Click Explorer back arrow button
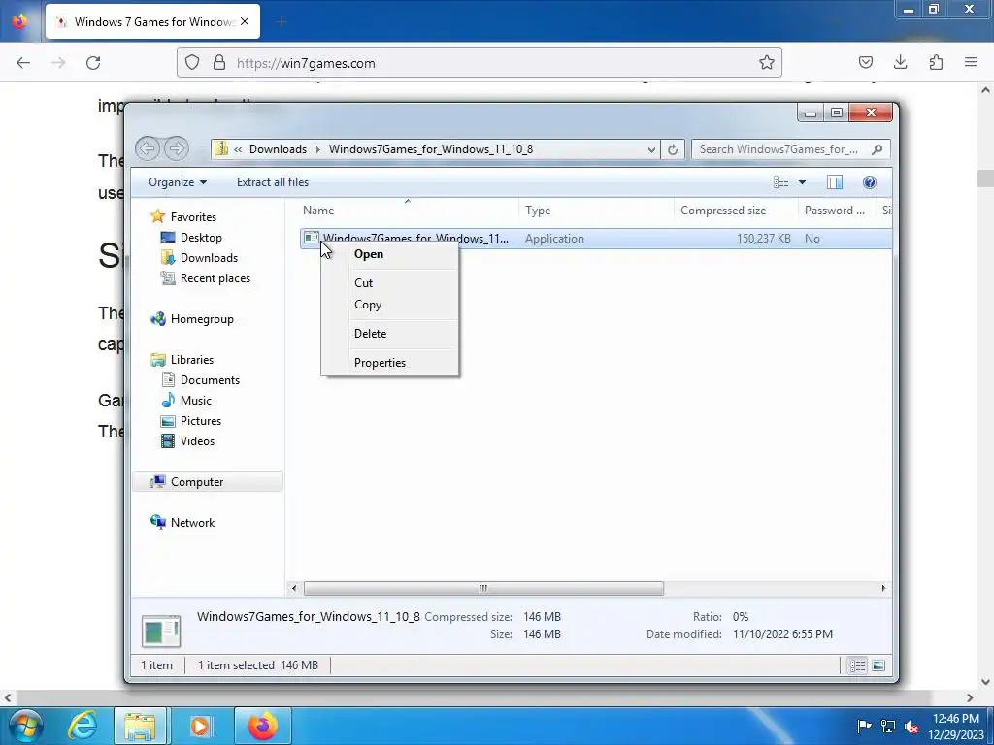The image size is (994, 745). pos(148,148)
